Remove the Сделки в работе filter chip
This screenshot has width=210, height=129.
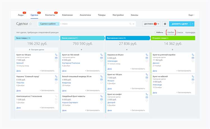click(58, 24)
